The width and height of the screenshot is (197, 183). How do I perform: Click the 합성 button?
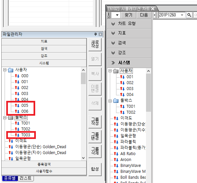pyautogui.click(x=95, y=169)
